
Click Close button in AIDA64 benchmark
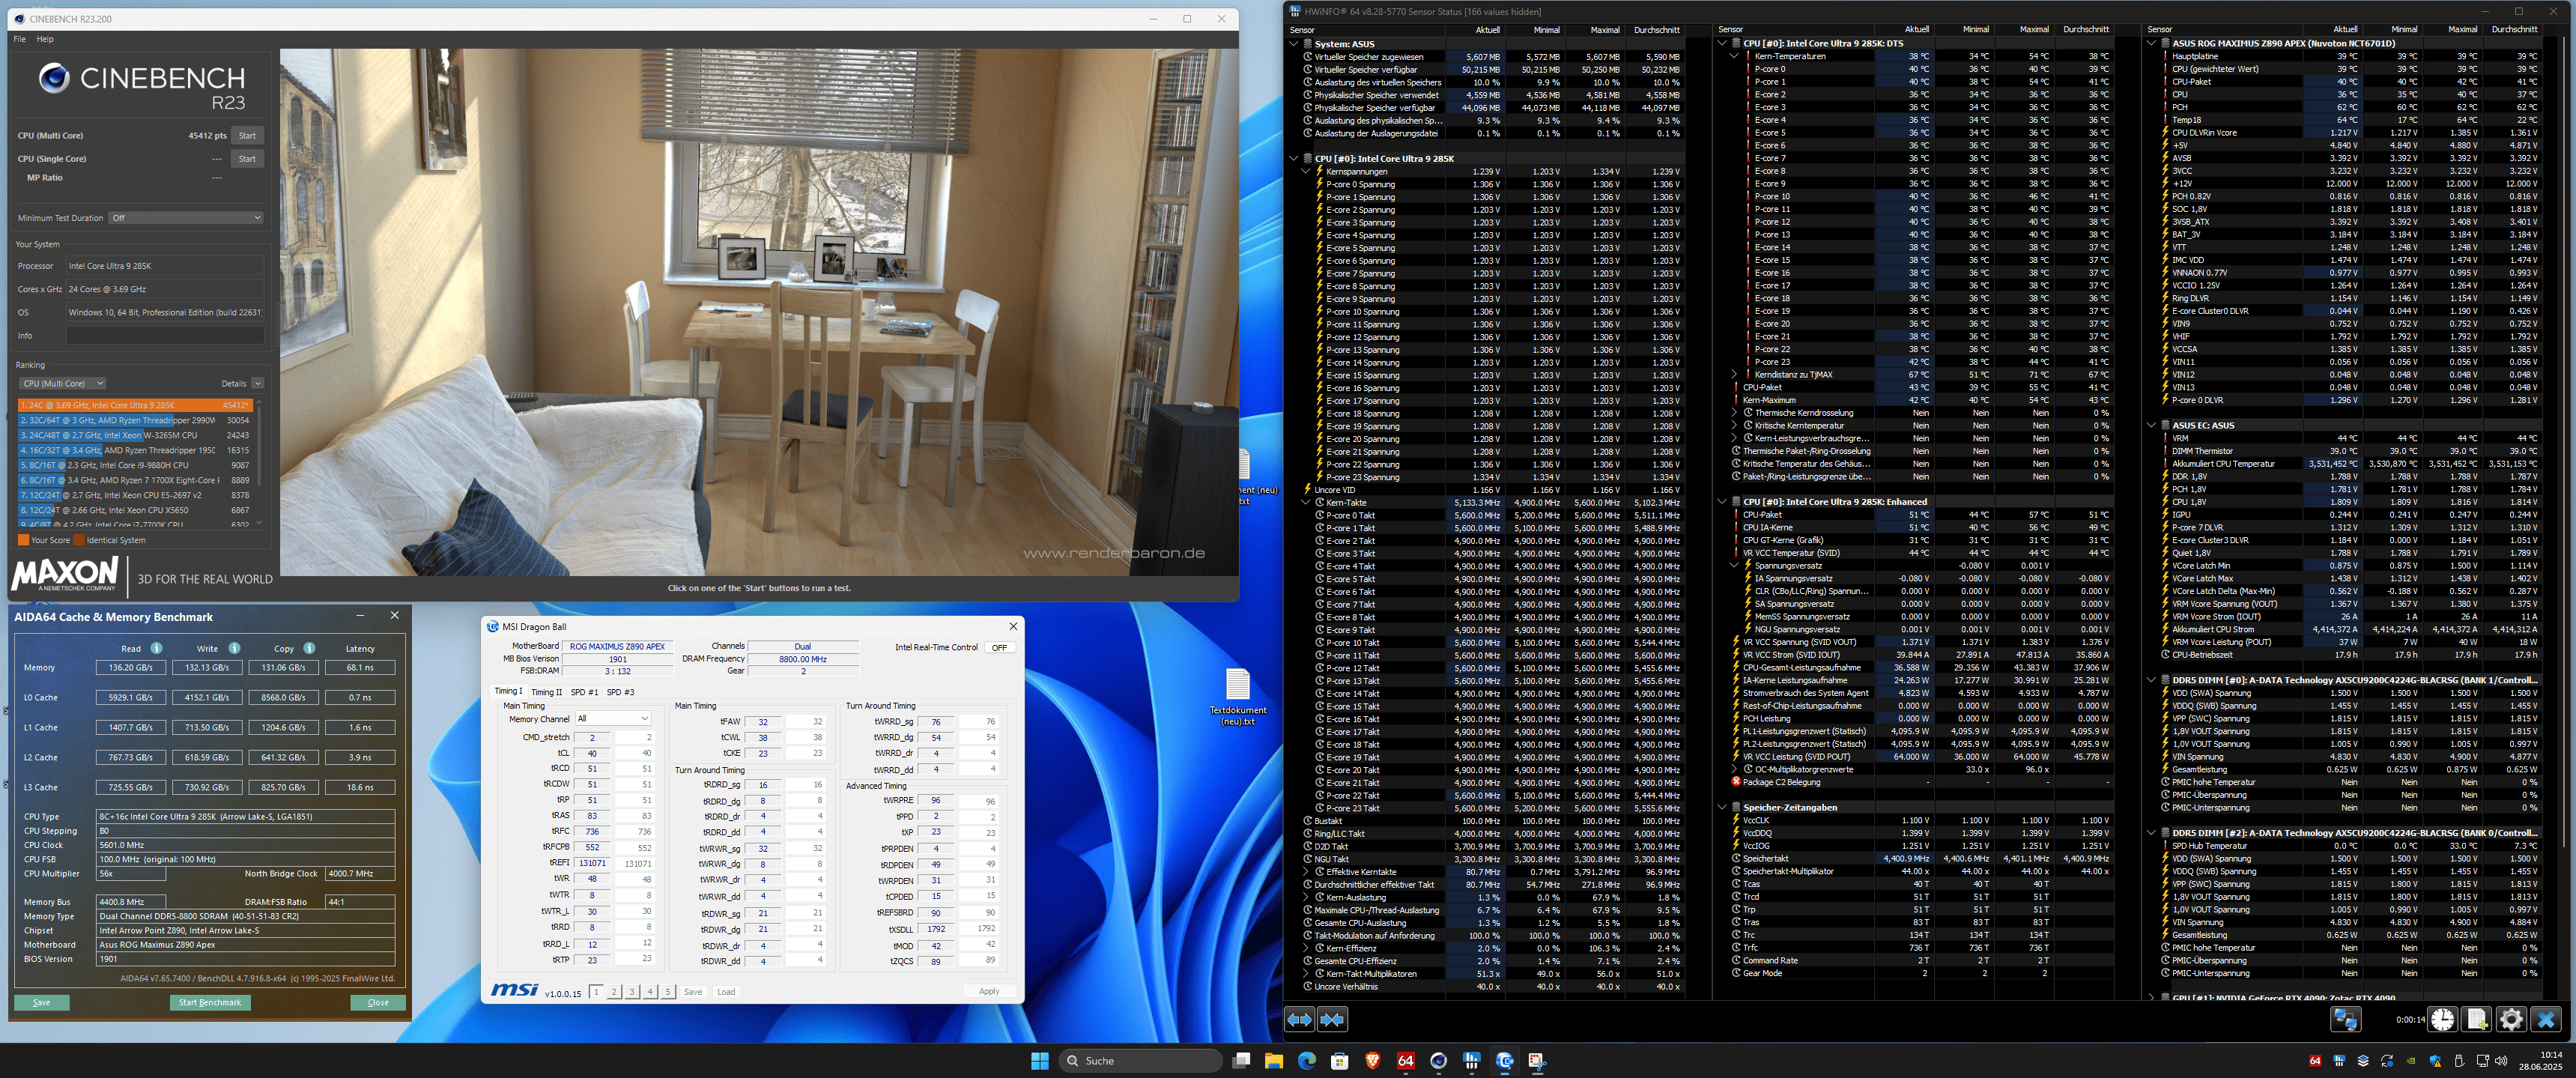click(378, 1002)
